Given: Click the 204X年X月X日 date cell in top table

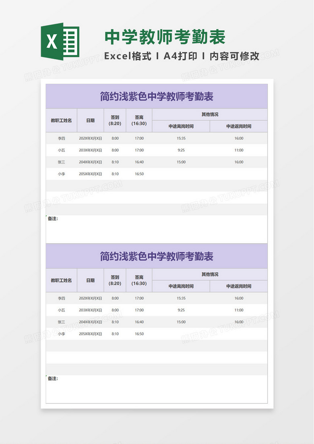Looking at the screenshot, I should click(x=91, y=162).
